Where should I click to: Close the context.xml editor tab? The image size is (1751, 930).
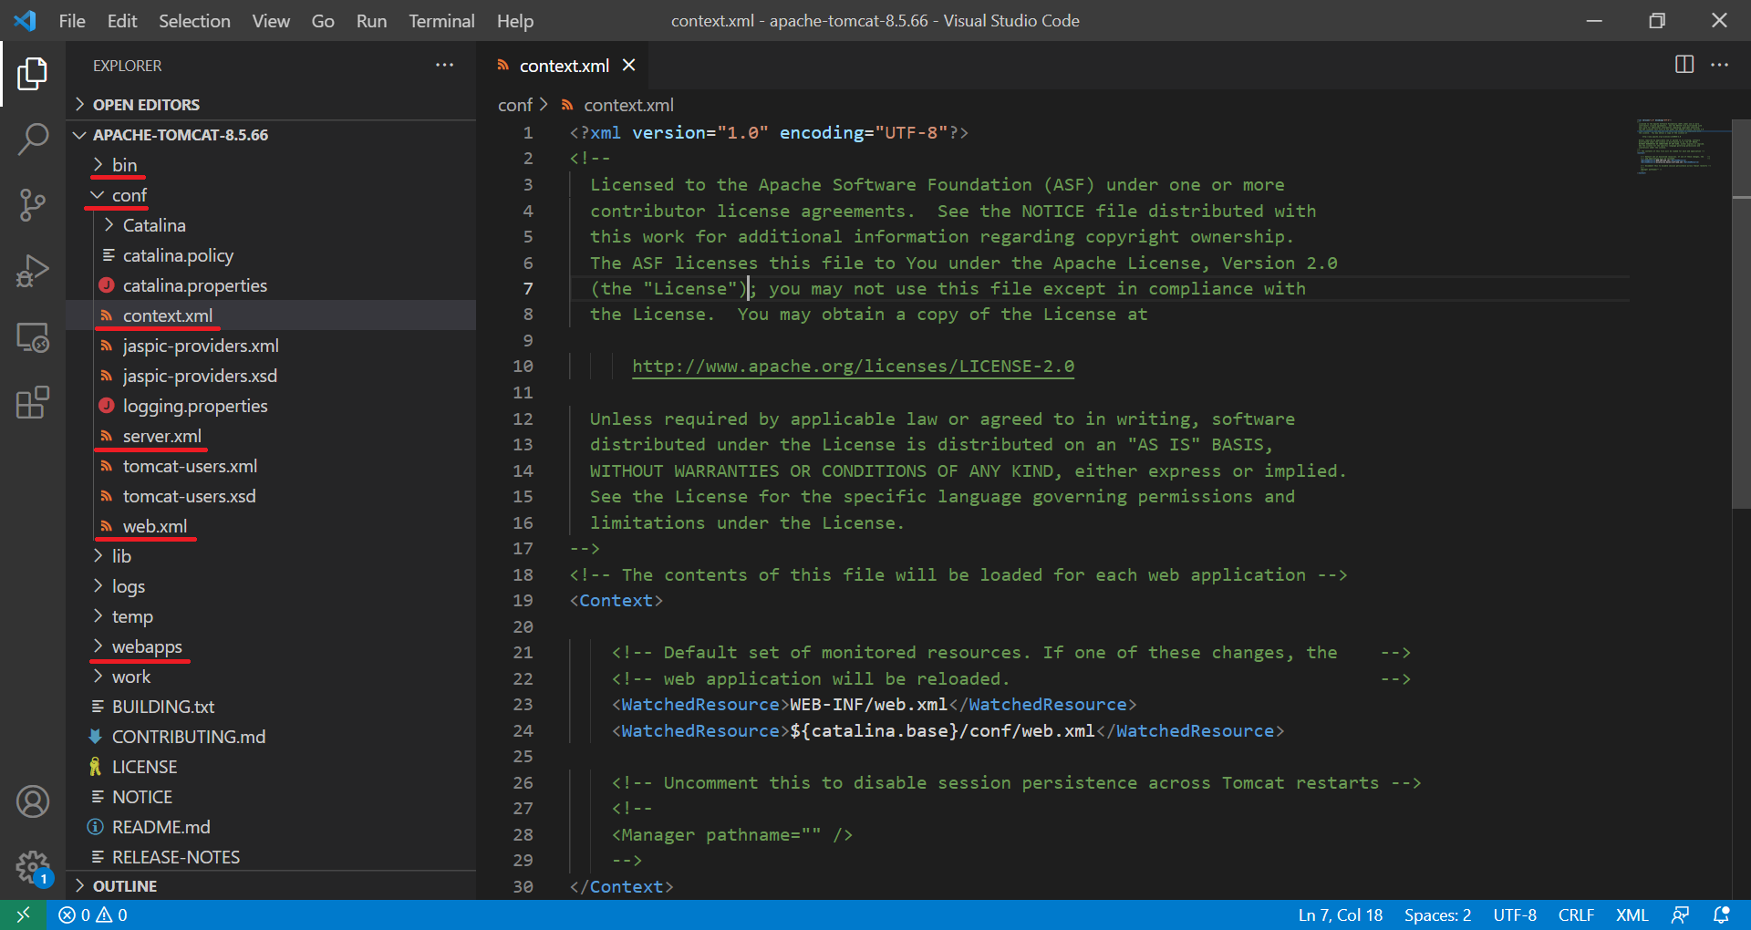pos(628,65)
